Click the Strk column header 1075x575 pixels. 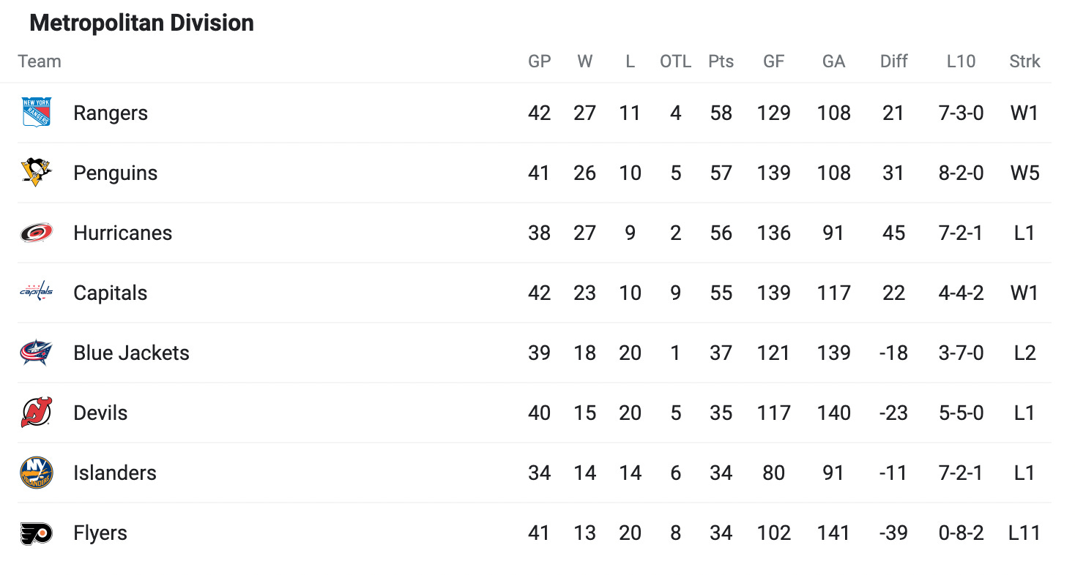point(1024,61)
